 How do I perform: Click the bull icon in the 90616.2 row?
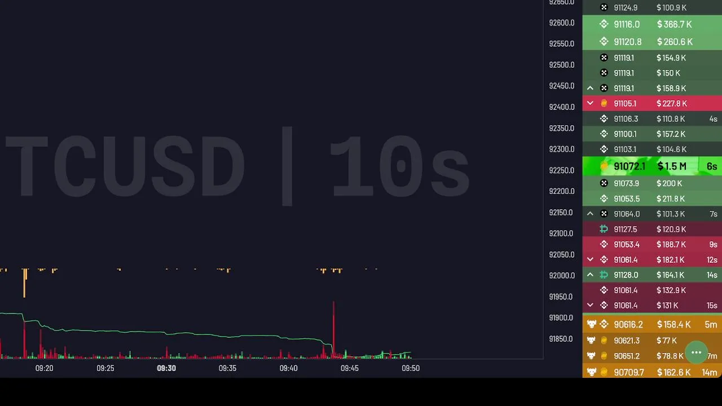click(591, 325)
